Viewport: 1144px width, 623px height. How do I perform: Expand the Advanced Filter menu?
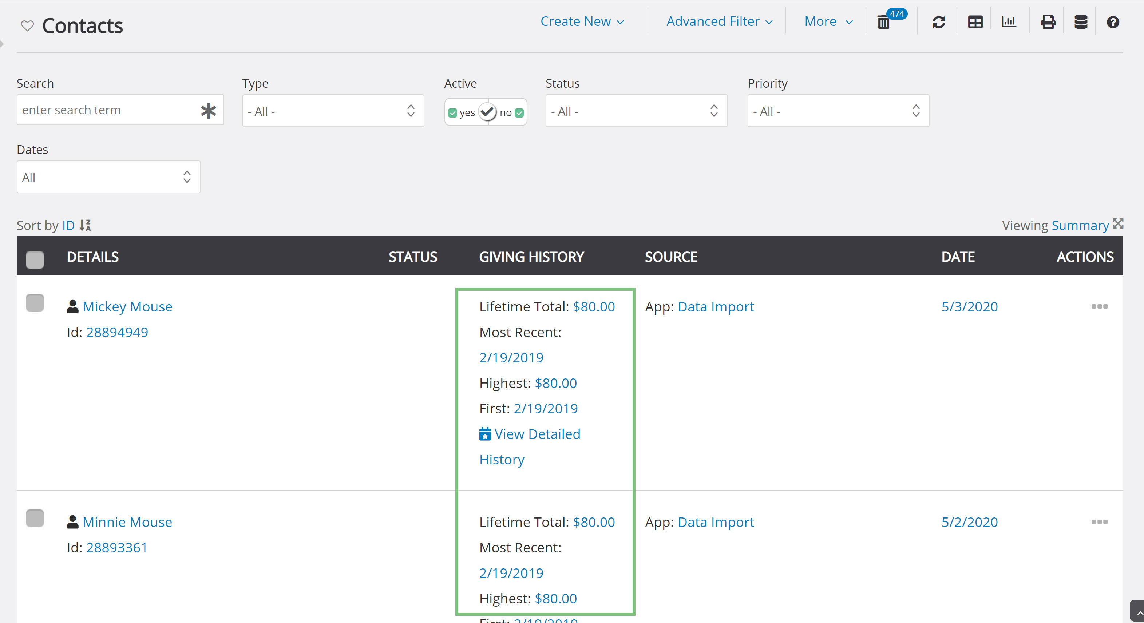(720, 21)
